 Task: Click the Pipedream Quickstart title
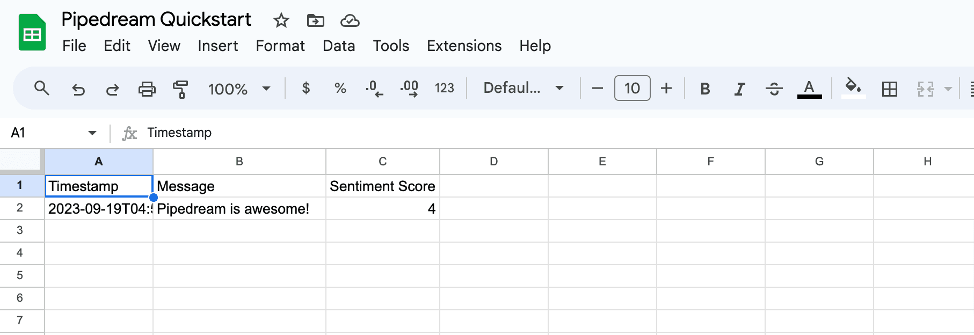pyautogui.click(x=156, y=20)
